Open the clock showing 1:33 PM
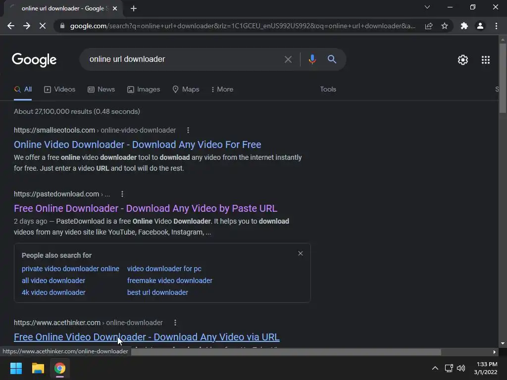This screenshot has width=507, height=380. (x=486, y=368)
